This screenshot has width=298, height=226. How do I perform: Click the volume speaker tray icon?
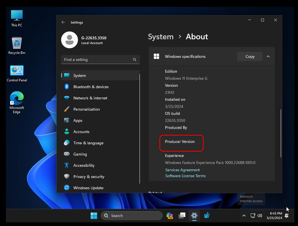(260, 216)
